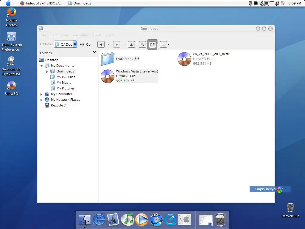The height and width of the screenshot is (229, 305).
Task: Click the window title bar folder icon
Action: [x=41, y=29]
